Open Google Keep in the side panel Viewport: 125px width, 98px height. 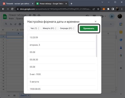coord(121,32)
